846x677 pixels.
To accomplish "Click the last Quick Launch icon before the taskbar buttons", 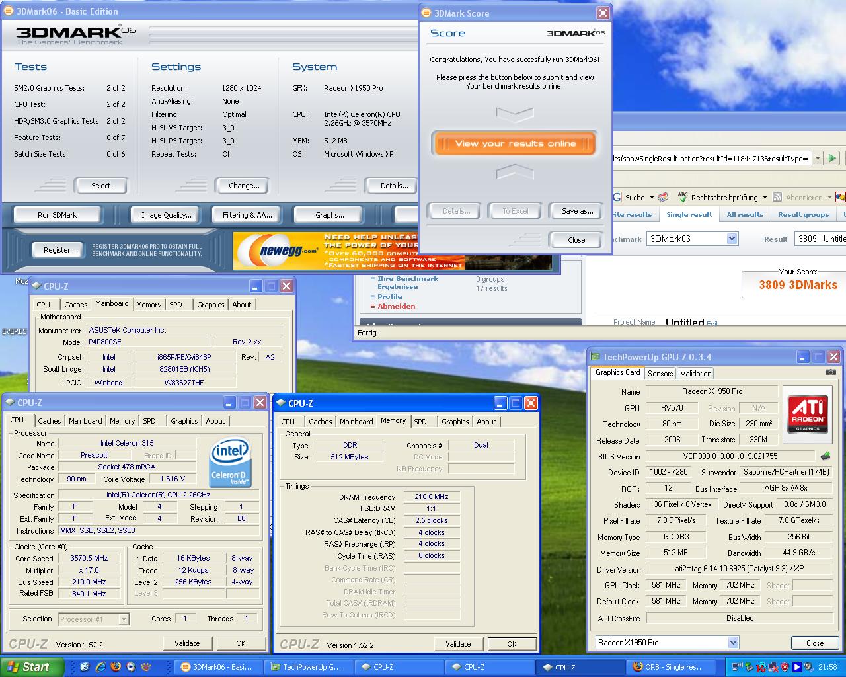I will coord(146,667).
